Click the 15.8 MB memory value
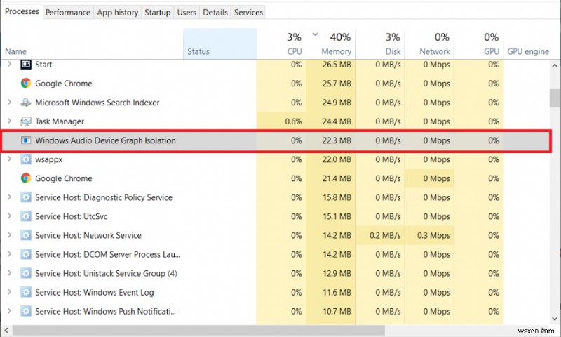The height and width of the screenshot is (337, 561). point(337,197)
